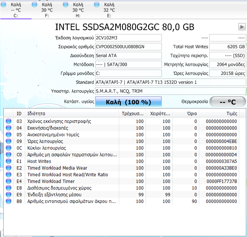Image resolution: width=247 pixels, height=237 pixels.
Task: Click status icon of attribute E9 row
Action: 9,195
